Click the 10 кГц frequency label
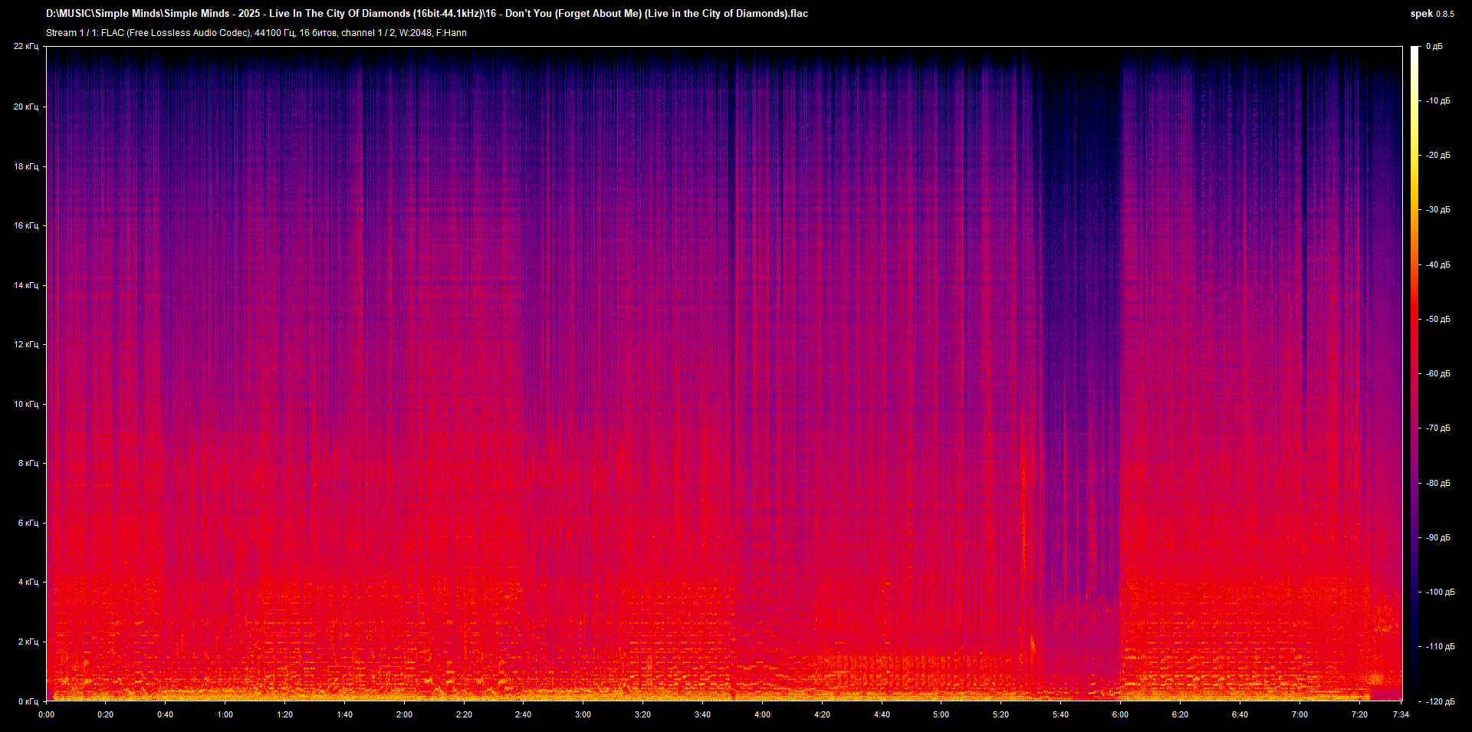Image resolution: width=1472 pixels, height=732 pixels. pos(27,404)
